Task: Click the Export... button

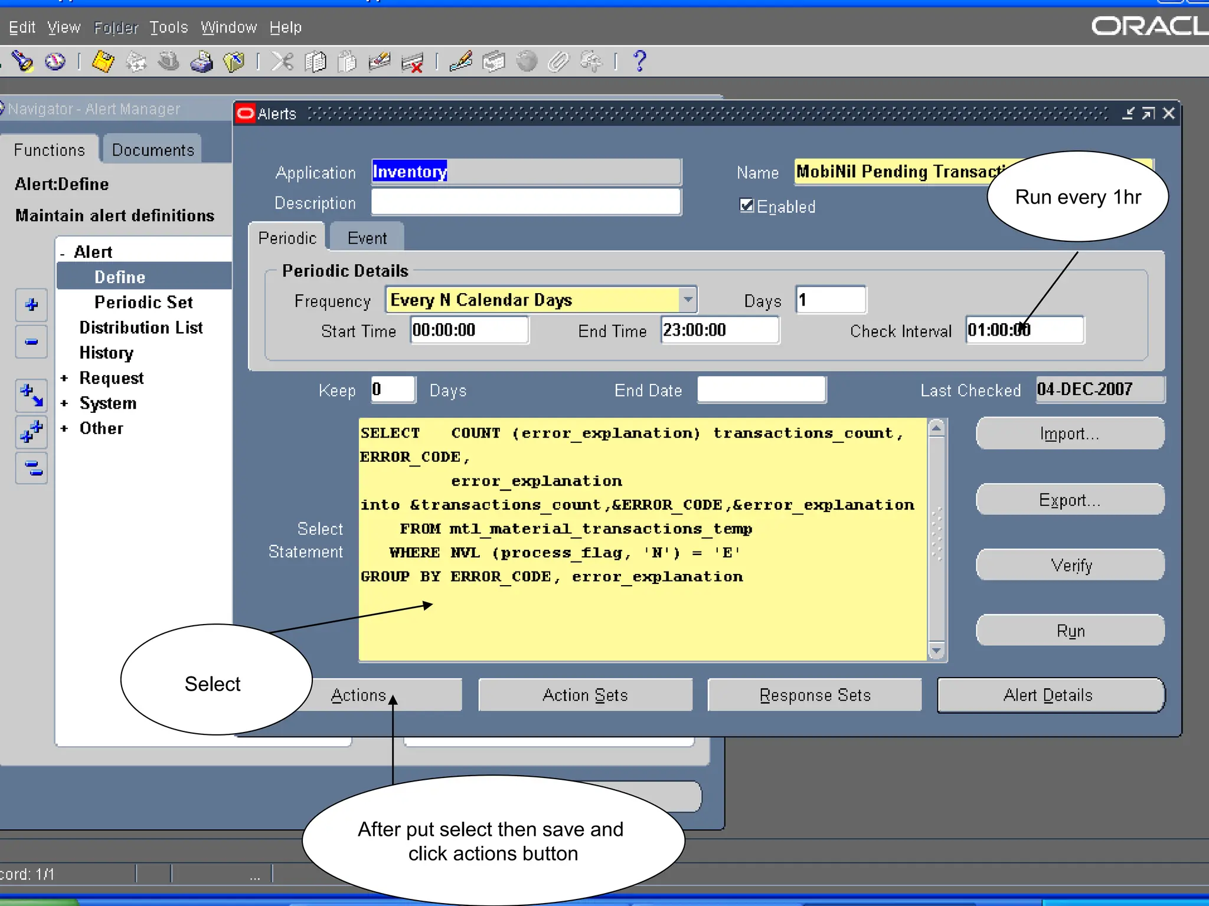Action: (x=1070, y=500)
